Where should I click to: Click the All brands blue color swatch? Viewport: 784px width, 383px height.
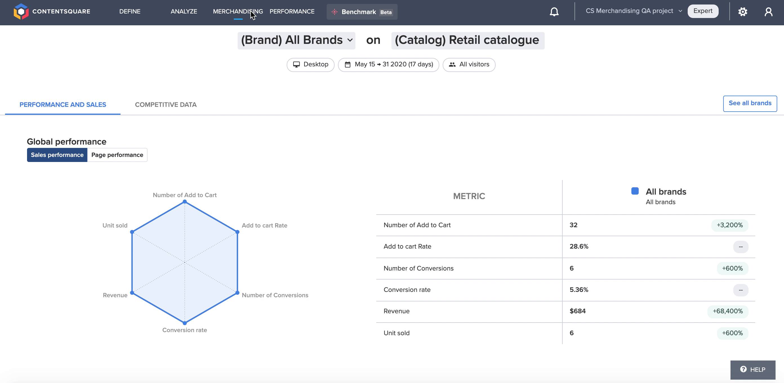[x=635, y=191]
